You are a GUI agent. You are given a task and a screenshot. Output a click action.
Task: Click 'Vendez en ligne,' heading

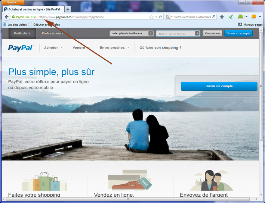[114, 195]
